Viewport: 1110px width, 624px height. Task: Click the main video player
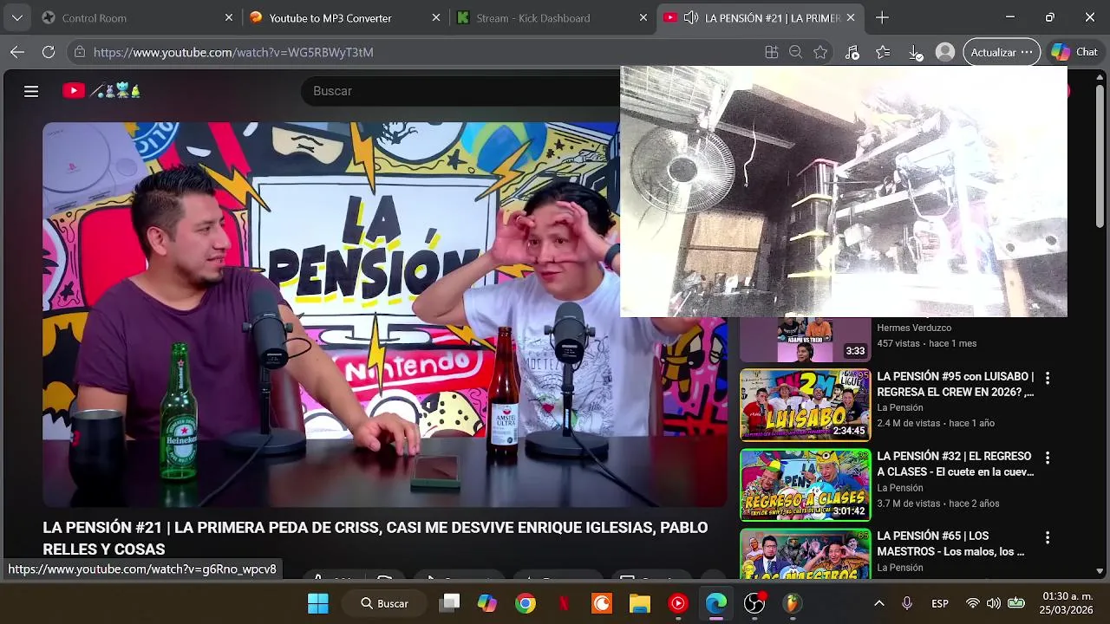coord(385,315)
